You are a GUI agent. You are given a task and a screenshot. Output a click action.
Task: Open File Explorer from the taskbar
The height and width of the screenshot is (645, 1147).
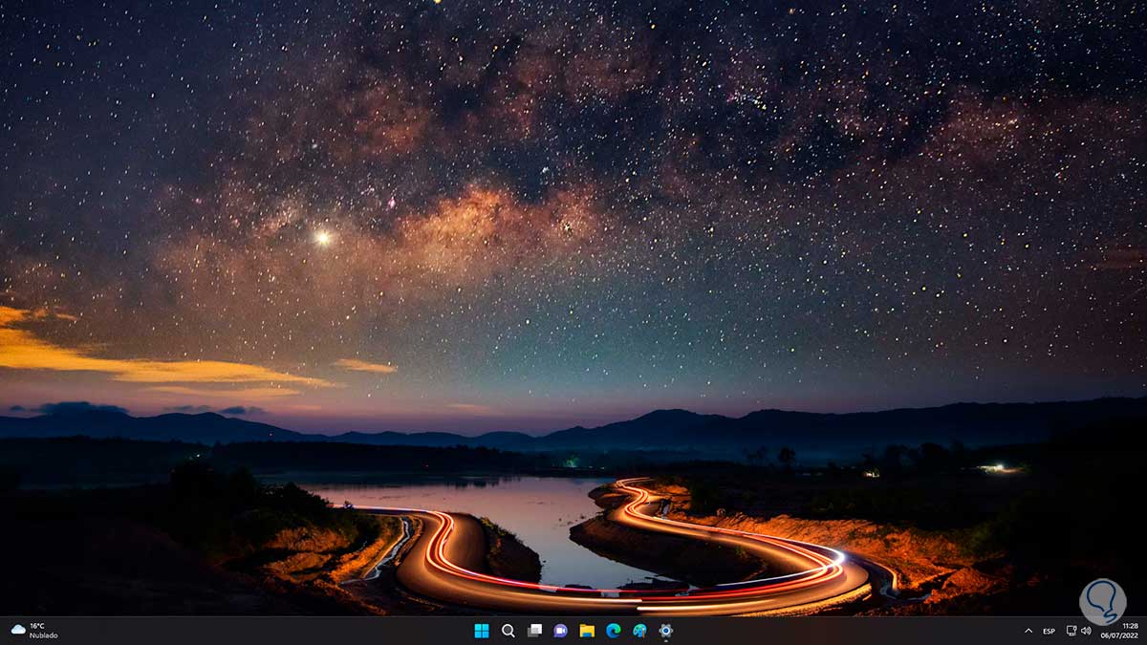click(587, 631)
